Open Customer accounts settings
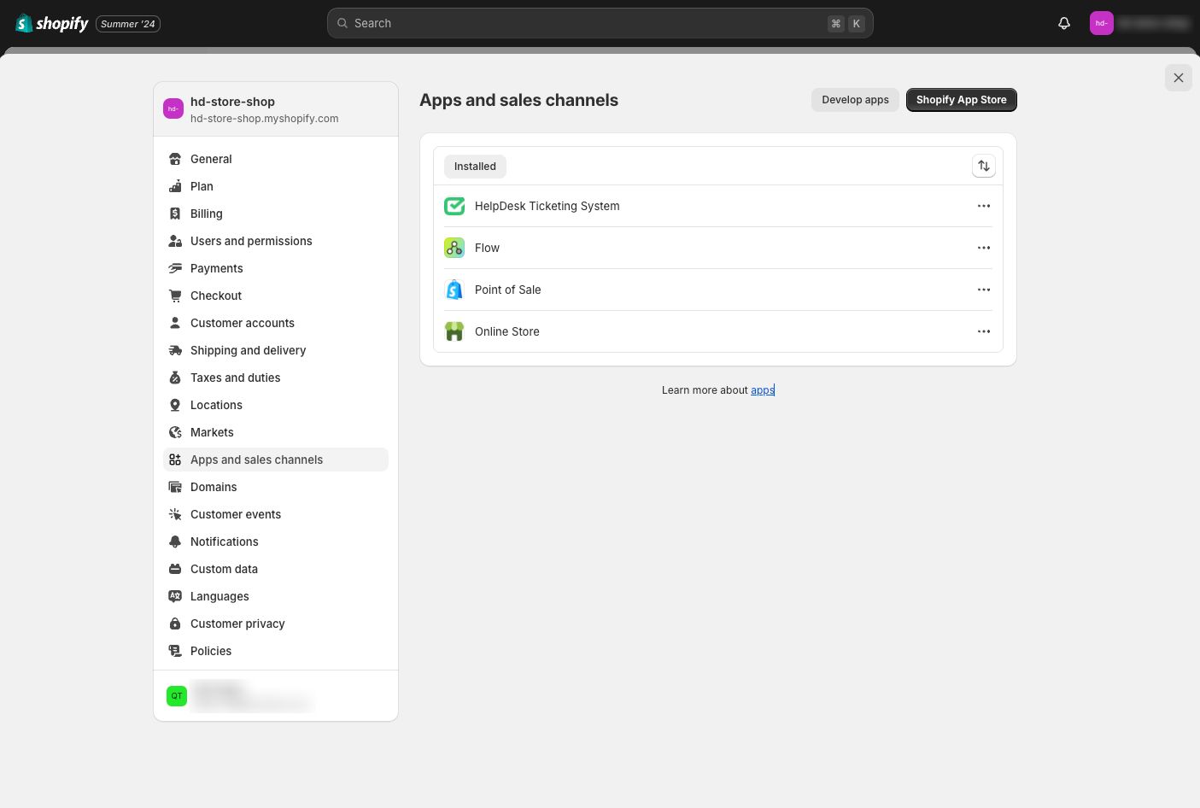Screen dimensions: 1200x808 276,323
